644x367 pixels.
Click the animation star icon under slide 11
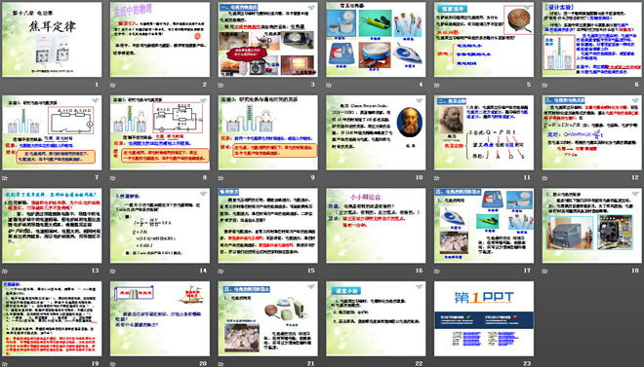click(436, 178)
